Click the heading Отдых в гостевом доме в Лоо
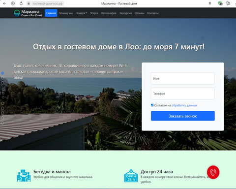 (x=118, y=47)
